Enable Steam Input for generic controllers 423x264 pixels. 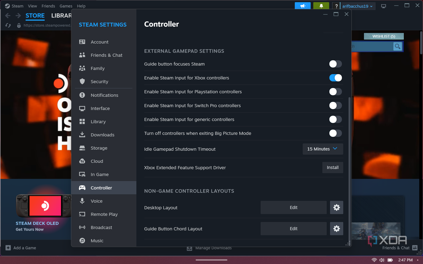(335, 119)
